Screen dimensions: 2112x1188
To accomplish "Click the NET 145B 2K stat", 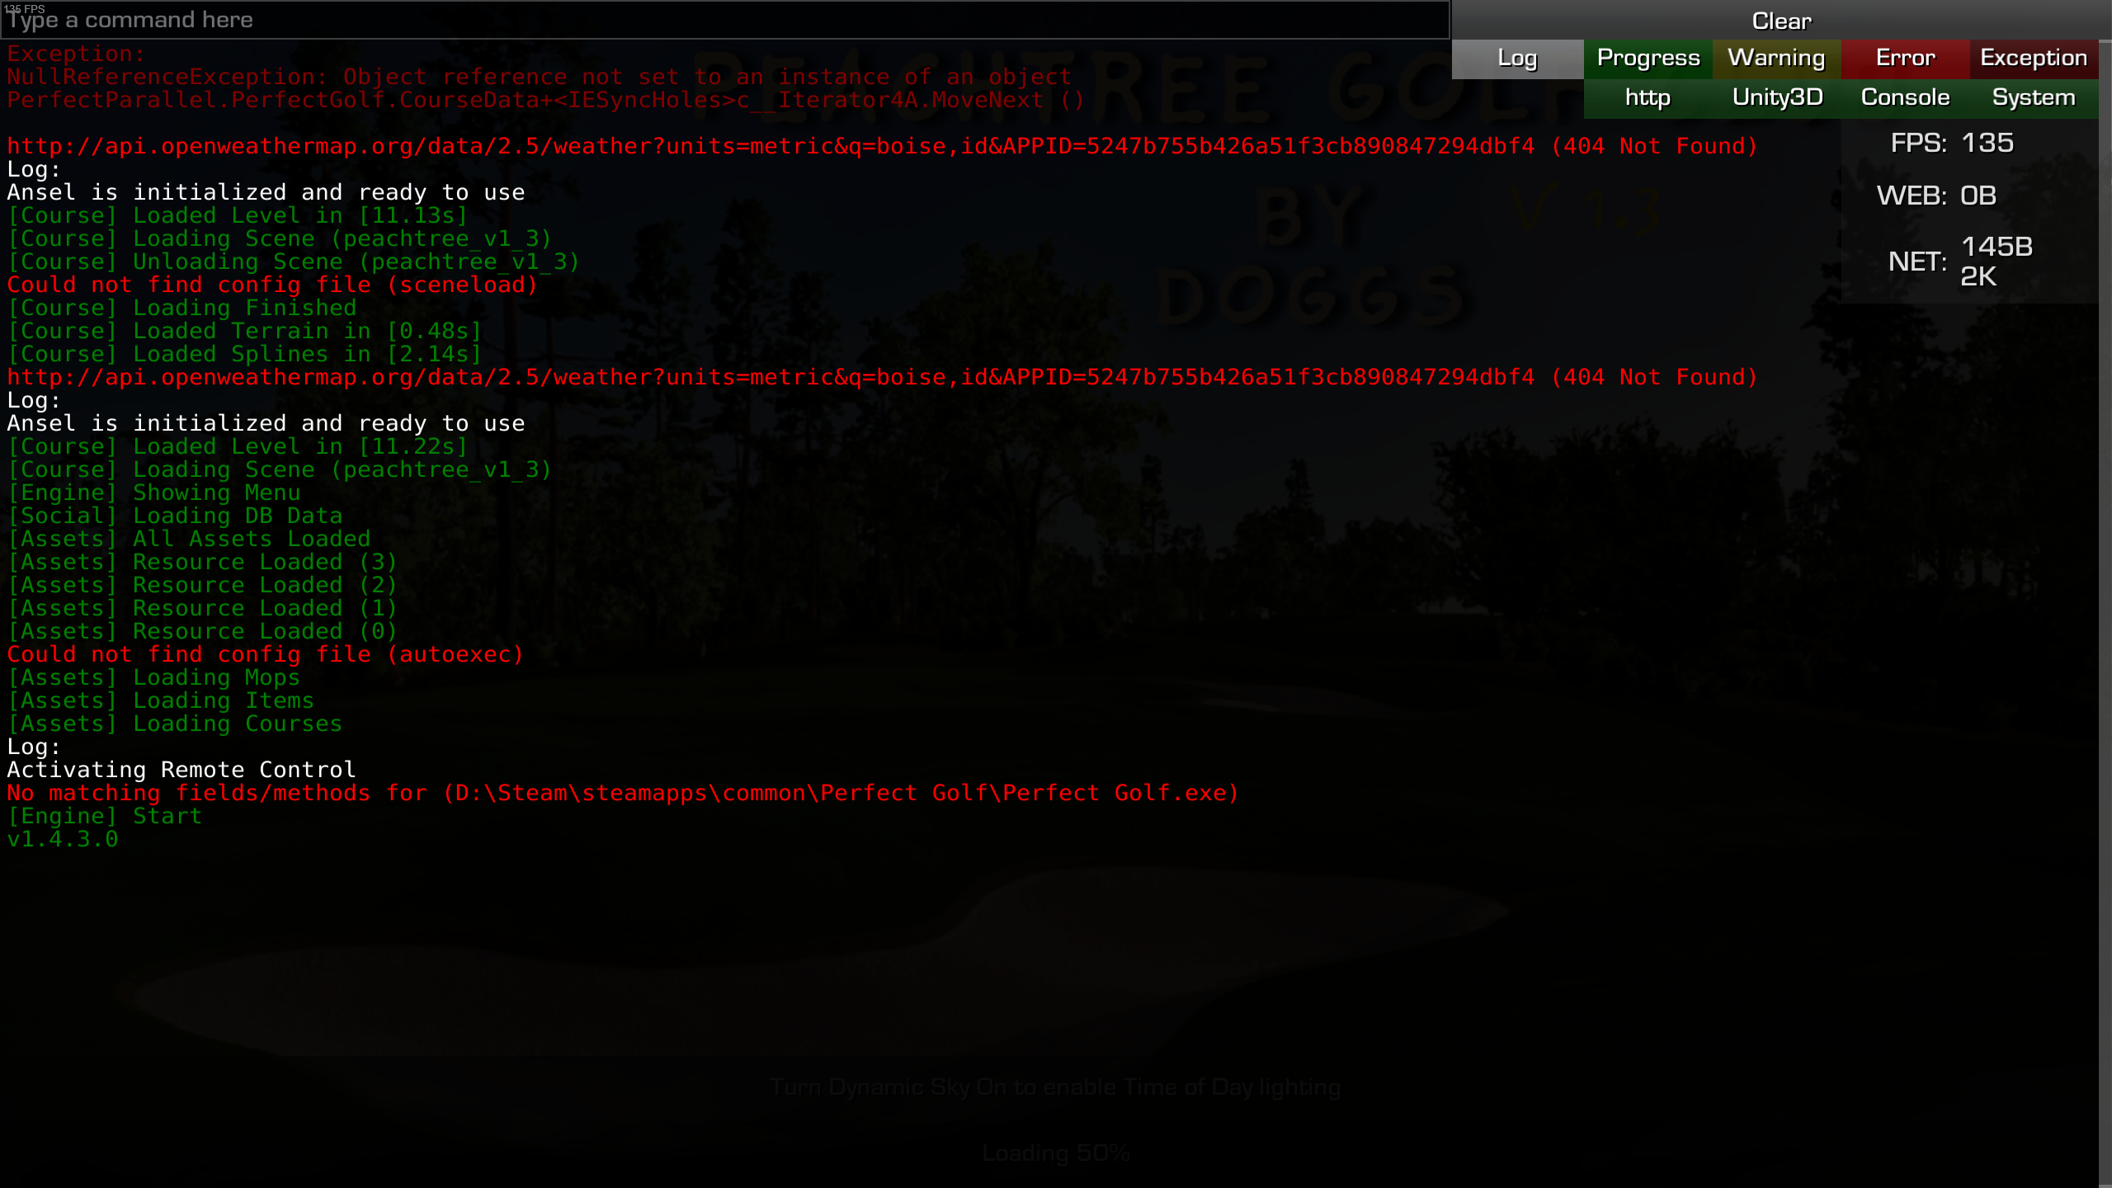I will [1960, 262].
